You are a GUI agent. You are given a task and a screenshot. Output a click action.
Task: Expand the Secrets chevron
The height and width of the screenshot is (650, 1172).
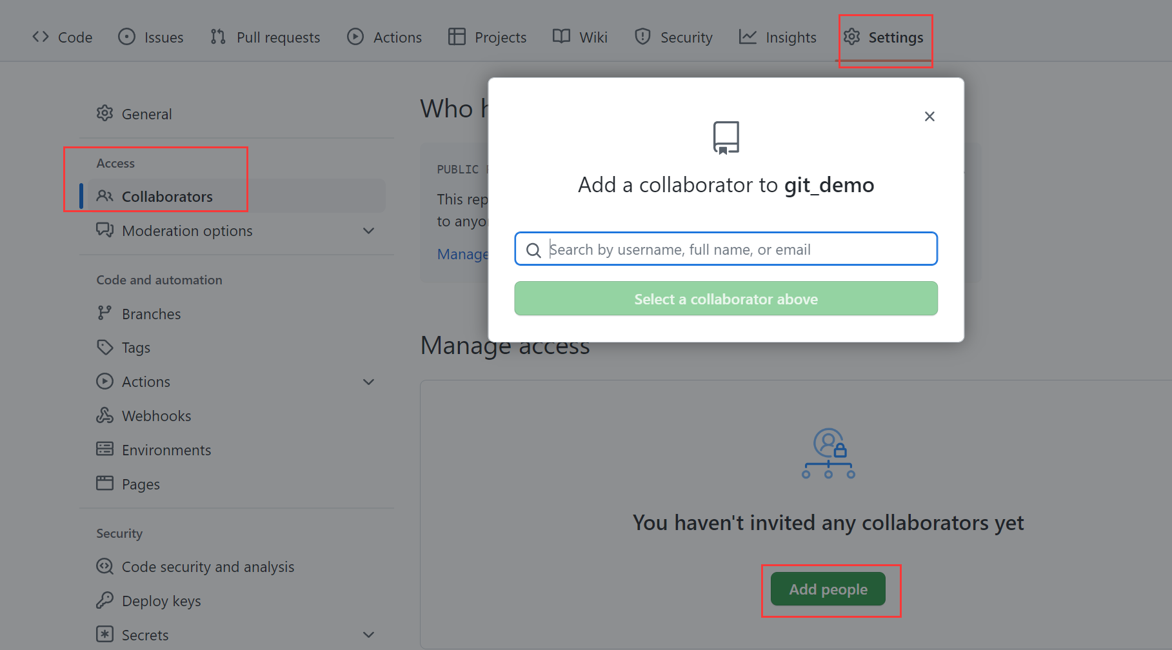(x=369, y=635)
